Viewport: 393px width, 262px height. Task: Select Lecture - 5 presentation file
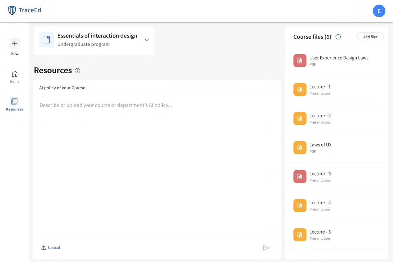(320, 235)
